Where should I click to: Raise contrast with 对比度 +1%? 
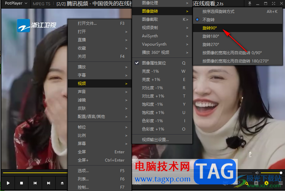pyautogui.click(x=162, y=96)
